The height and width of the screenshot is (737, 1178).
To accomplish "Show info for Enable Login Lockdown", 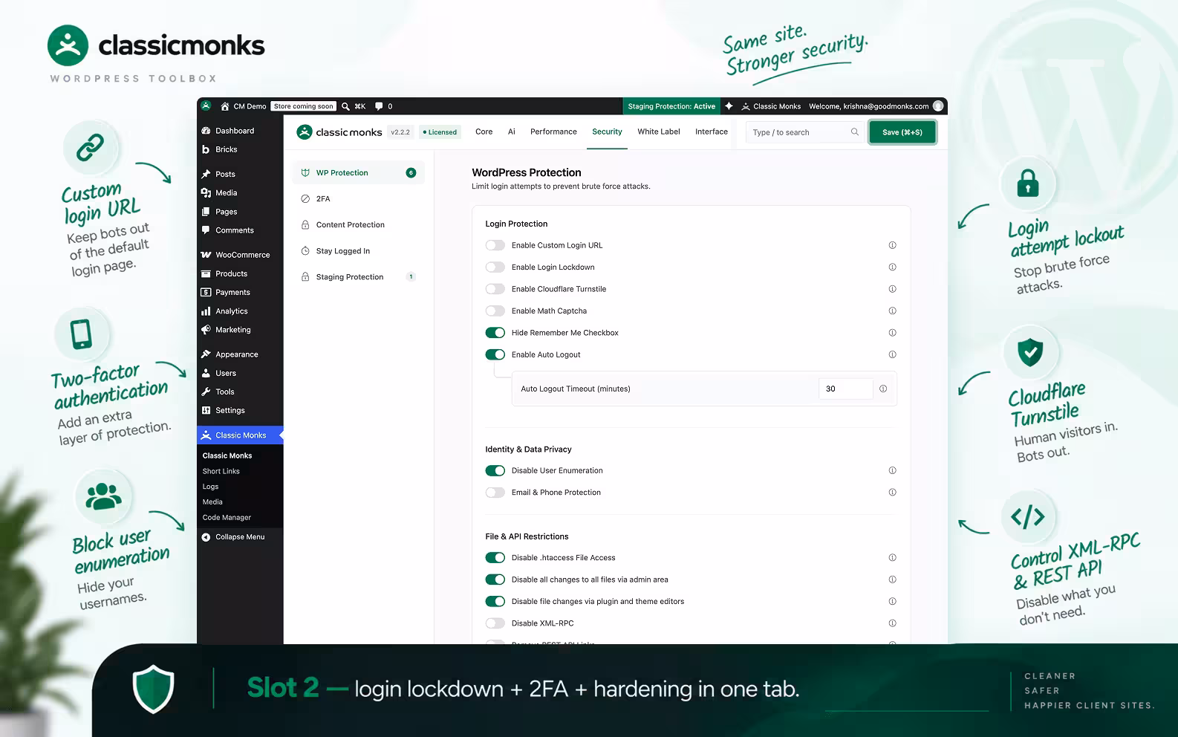I will (x=892, y=267).
